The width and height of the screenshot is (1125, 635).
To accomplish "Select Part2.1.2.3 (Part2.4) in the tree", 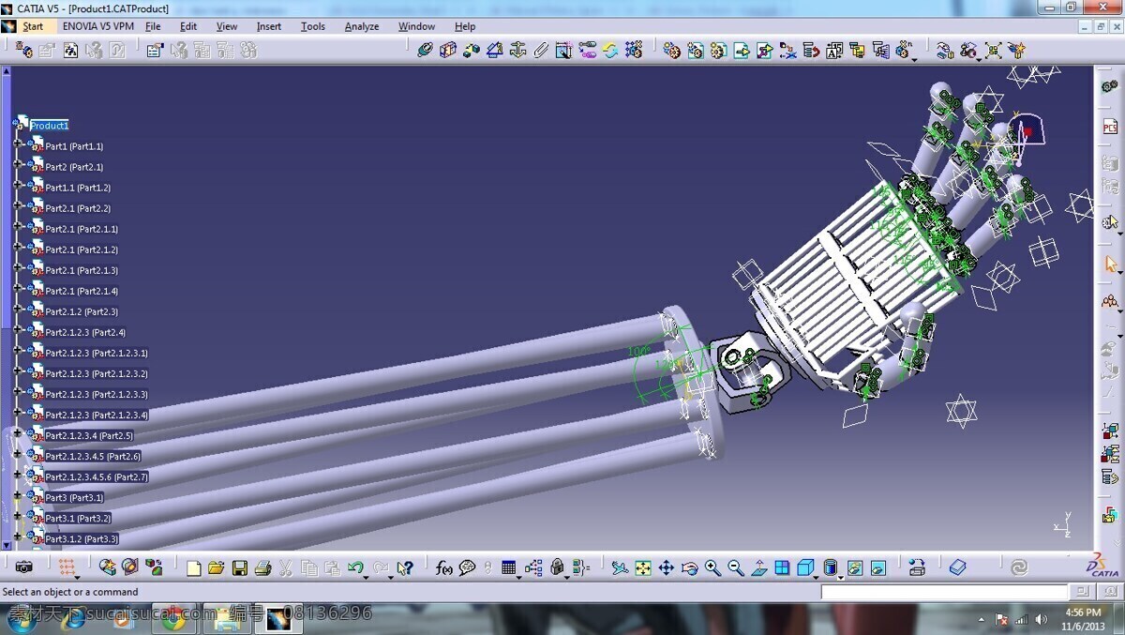I will pos(85,332).
